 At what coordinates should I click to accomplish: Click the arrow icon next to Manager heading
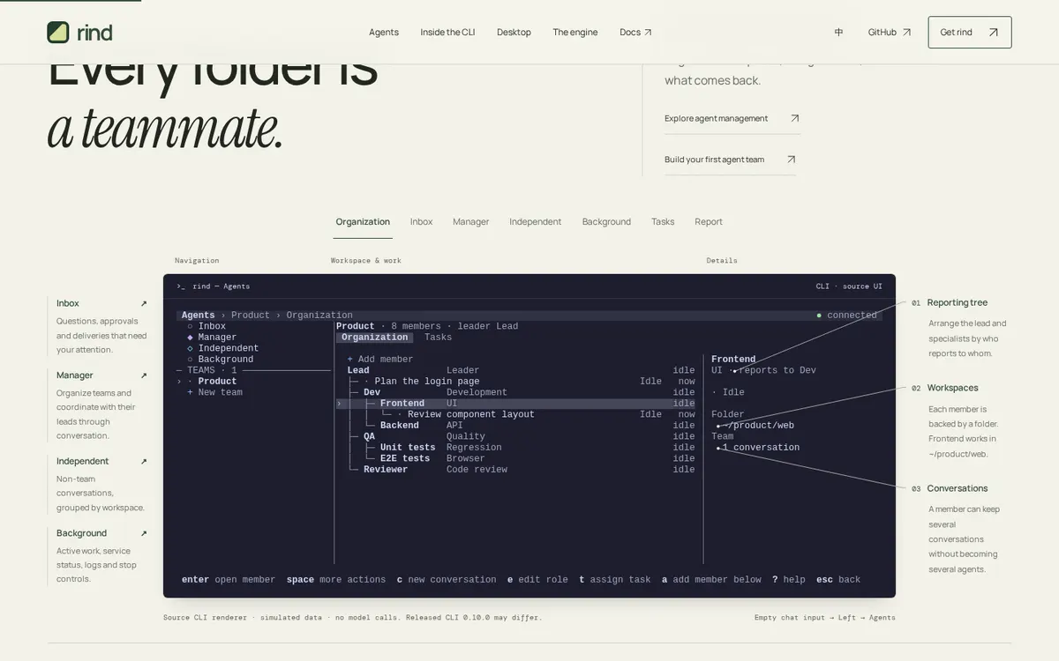tap(144, 375)
